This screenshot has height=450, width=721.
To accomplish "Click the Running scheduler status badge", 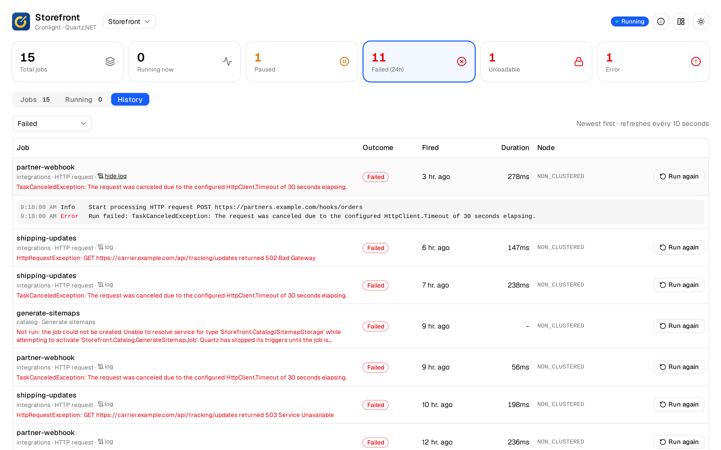I will click(x=630, y=21).
